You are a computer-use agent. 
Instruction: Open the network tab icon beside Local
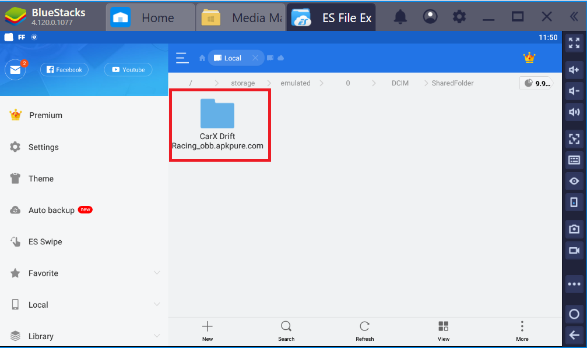(x=270, y=58)
